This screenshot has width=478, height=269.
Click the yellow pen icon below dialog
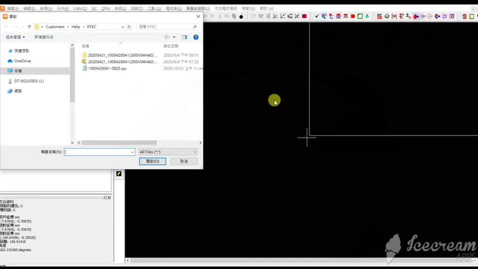click(119, 173)
